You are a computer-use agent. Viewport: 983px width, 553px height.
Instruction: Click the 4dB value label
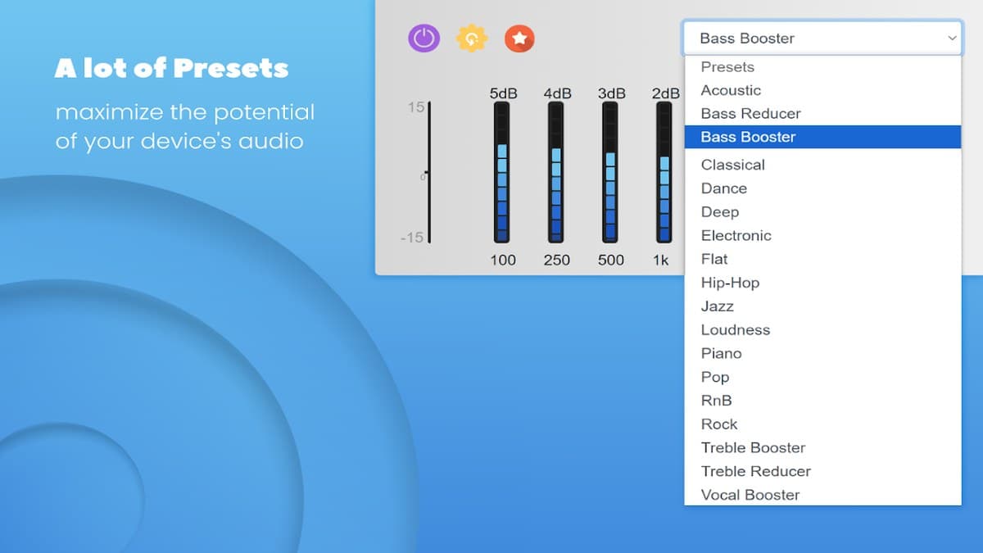coord(558,93)
